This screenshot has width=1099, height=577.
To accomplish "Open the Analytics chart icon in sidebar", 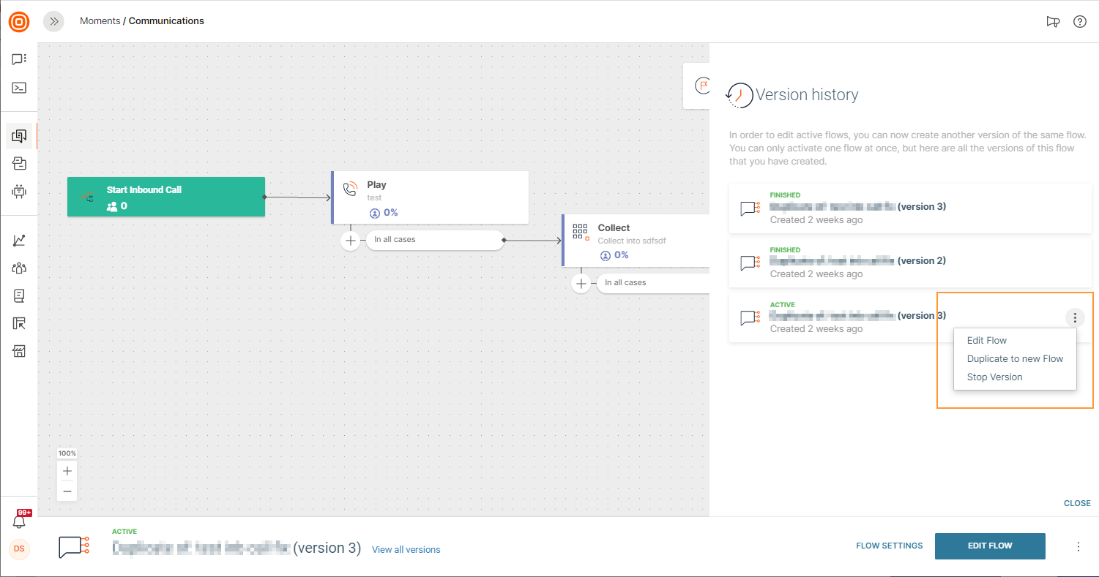I will [x=19, y=240].
